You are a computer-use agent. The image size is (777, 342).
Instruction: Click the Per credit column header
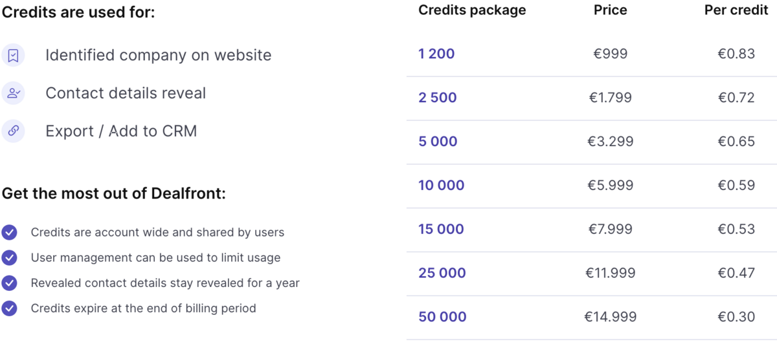pos(736,10)
